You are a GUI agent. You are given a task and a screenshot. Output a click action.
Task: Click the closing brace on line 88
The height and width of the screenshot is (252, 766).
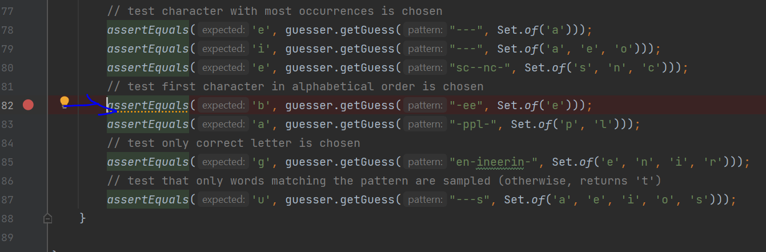click(82, 218)
